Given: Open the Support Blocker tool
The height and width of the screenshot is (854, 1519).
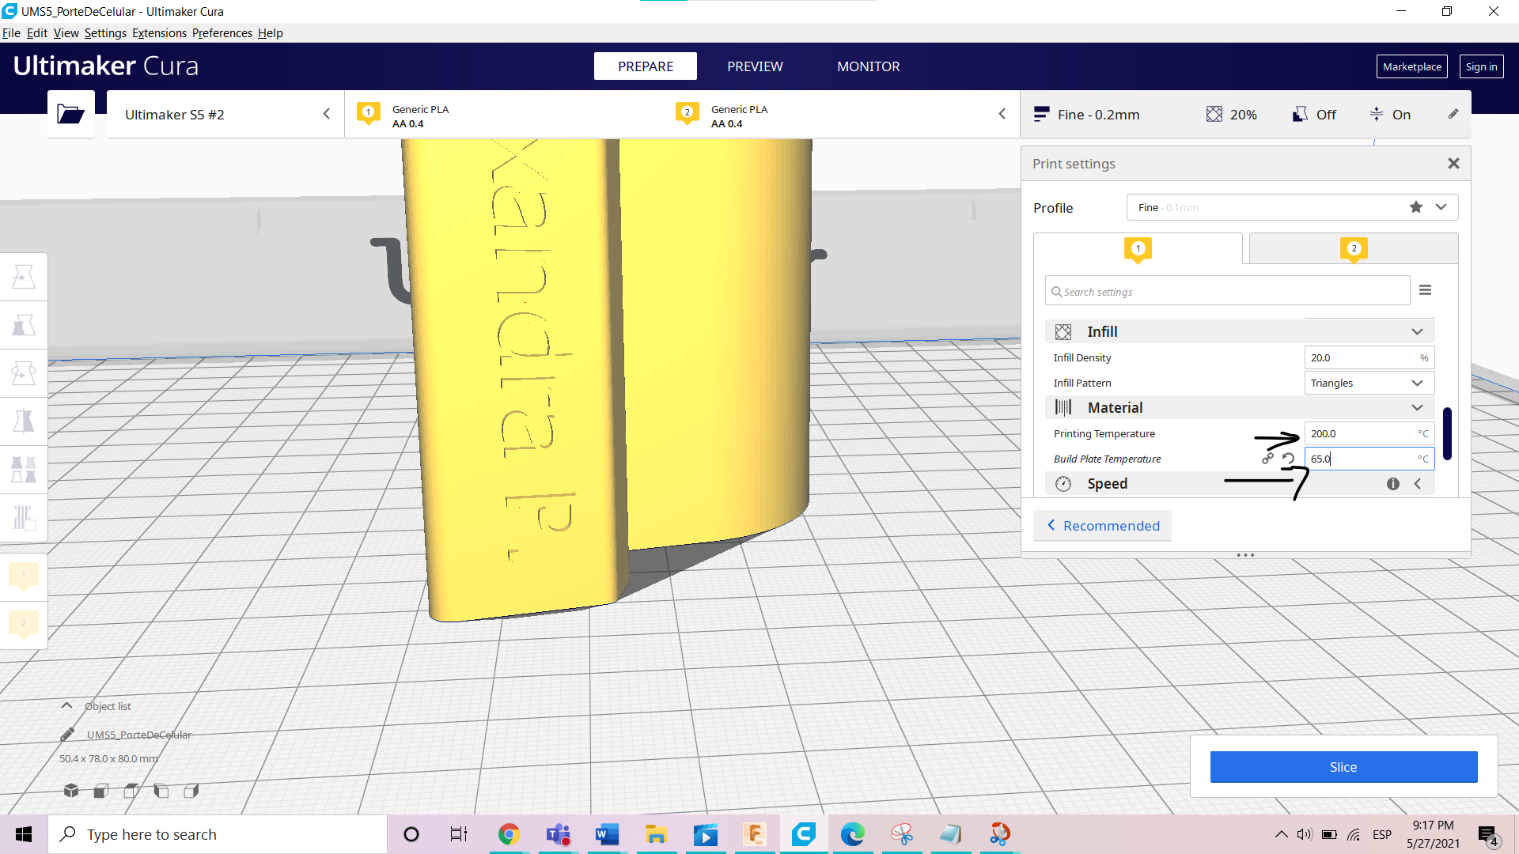Looking at the screenshot, I should [x=24, y=518].
